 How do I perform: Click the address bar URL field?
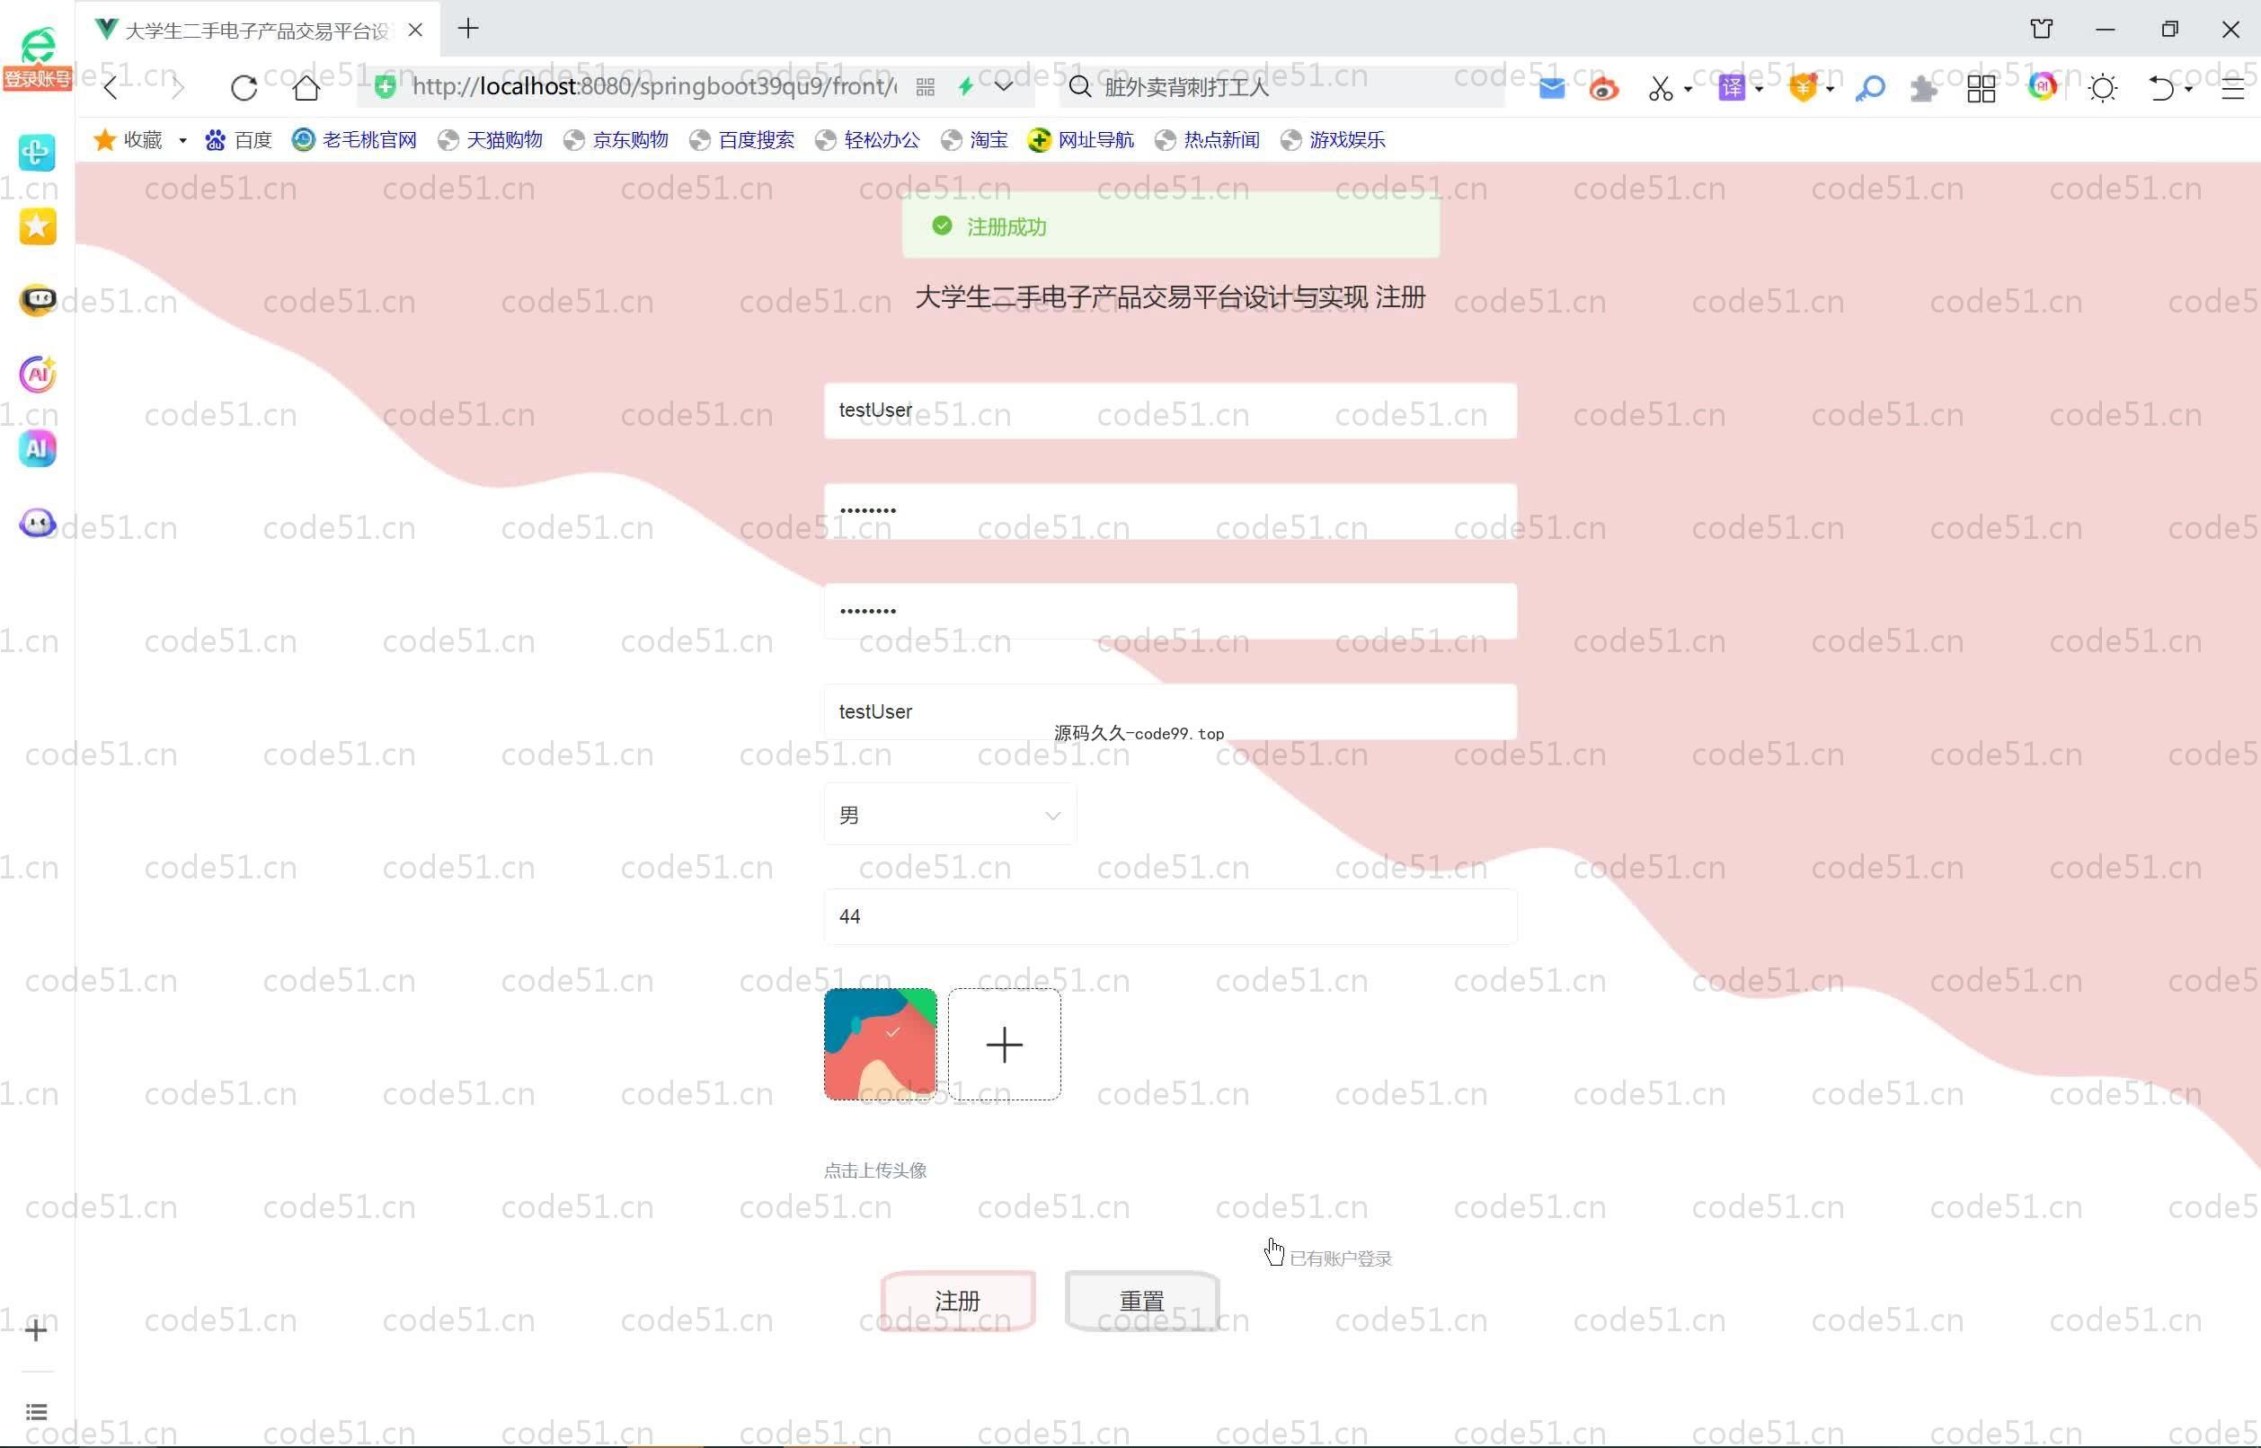[x=653, y=87]
